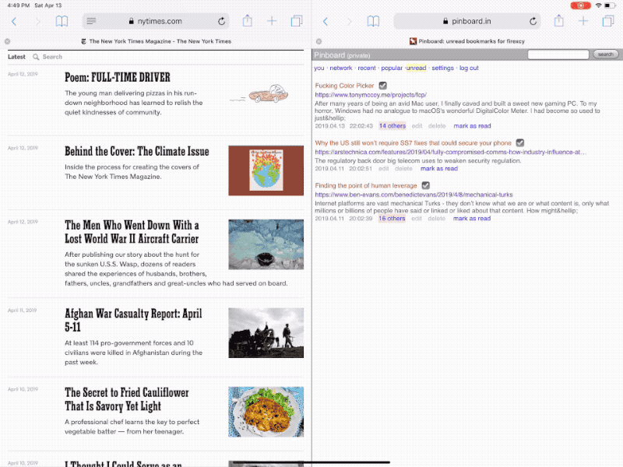This screenshot has height=467, width=623.
Task: Tap the aircraft carrier article thumbnail
Action: (x=266, y=244)
